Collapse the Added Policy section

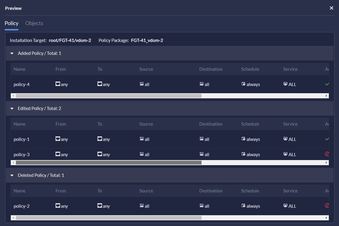click(12, 53)
